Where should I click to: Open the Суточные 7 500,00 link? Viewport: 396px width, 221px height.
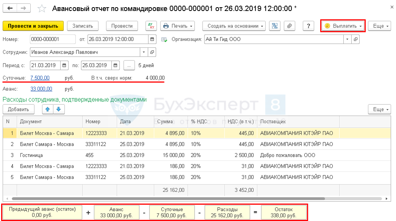coord(40,78)
